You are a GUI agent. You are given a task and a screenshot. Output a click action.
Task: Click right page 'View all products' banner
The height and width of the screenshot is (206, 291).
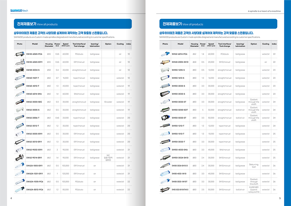tap(218, 24)
